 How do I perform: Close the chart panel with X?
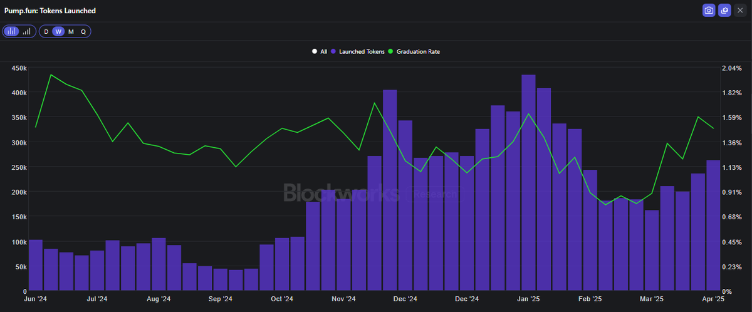pyautogui.click(x=740, y=11)
